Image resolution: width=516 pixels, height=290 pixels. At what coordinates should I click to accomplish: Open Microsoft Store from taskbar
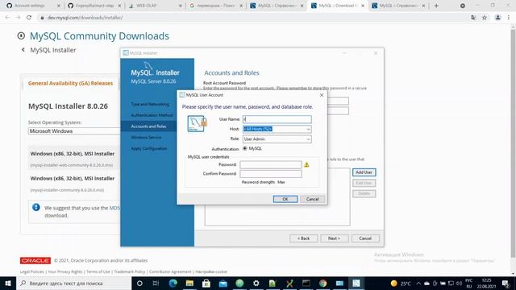click(206, 283)
